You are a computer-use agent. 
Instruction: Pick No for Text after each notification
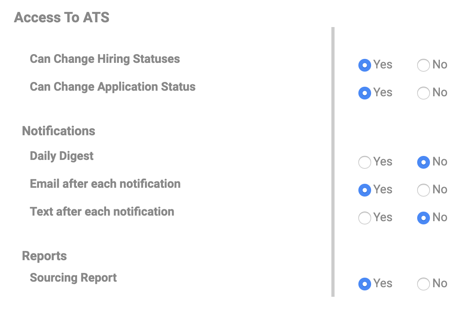click(x=423, y=218)
